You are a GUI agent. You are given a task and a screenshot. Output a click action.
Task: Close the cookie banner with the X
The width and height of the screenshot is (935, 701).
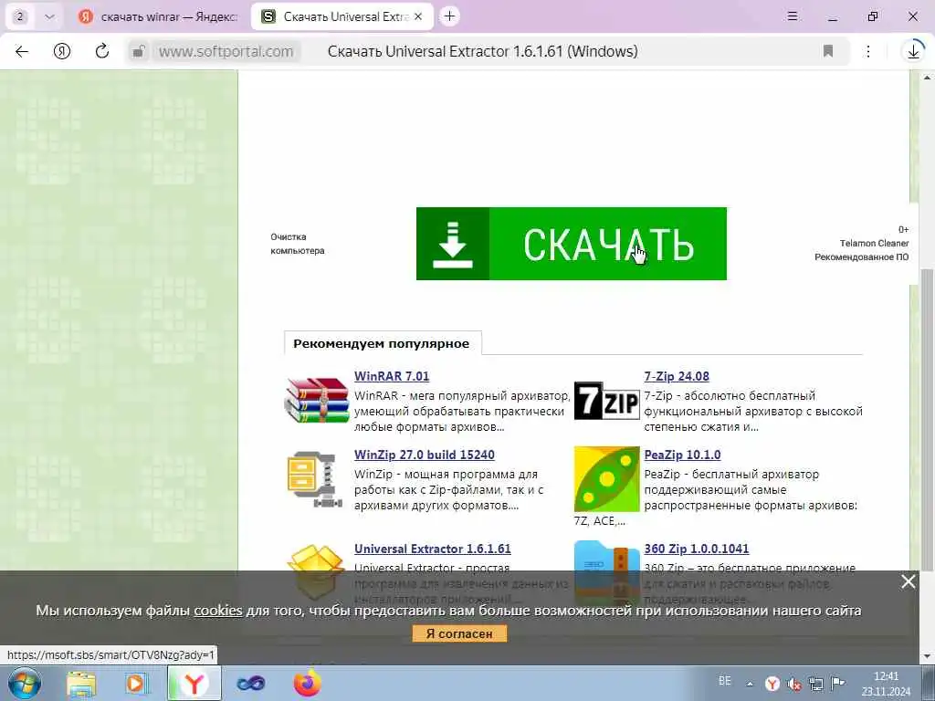coord(908,581)
